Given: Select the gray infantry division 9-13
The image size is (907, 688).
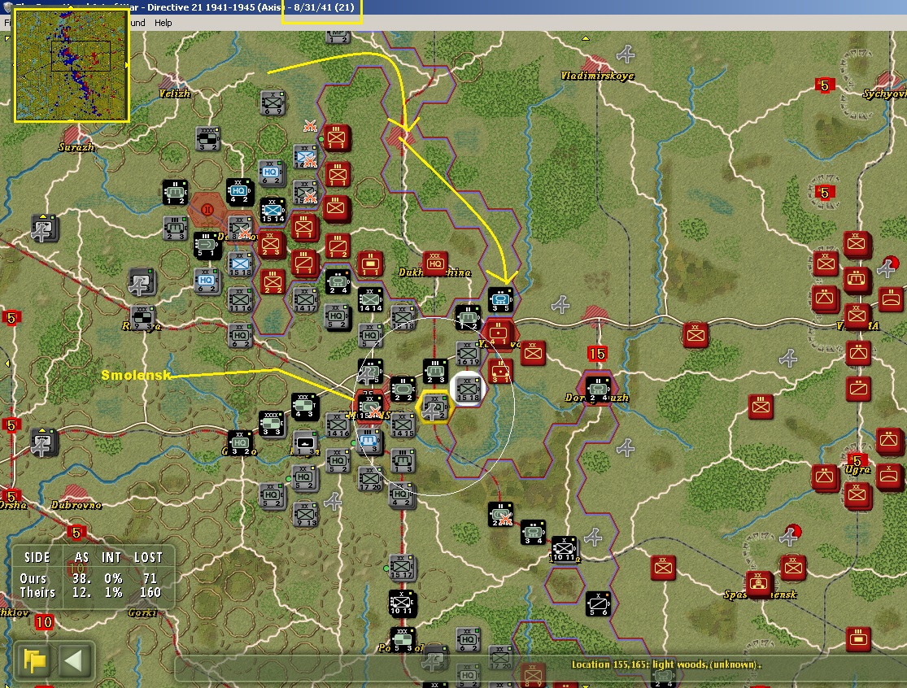Looking at the screenshot, I should point(305,515).
